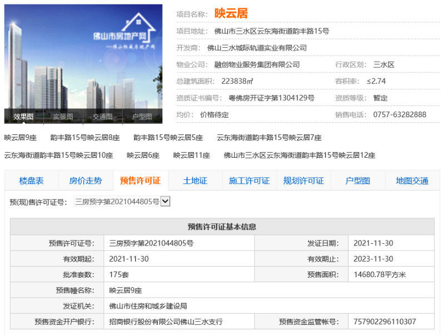Open 韵丰路15号映云居8座 link
Screen dimensions: 443x336
pos(84,137)
